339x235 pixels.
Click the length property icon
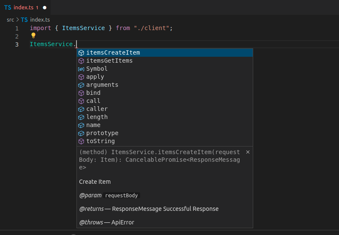(x=81, y=117)
